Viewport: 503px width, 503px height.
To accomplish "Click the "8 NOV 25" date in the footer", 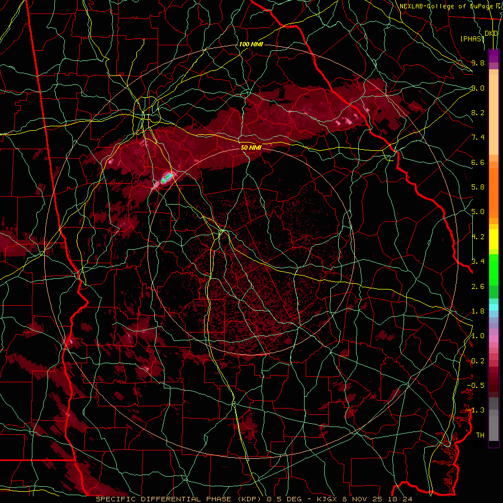I will point(363,499).
